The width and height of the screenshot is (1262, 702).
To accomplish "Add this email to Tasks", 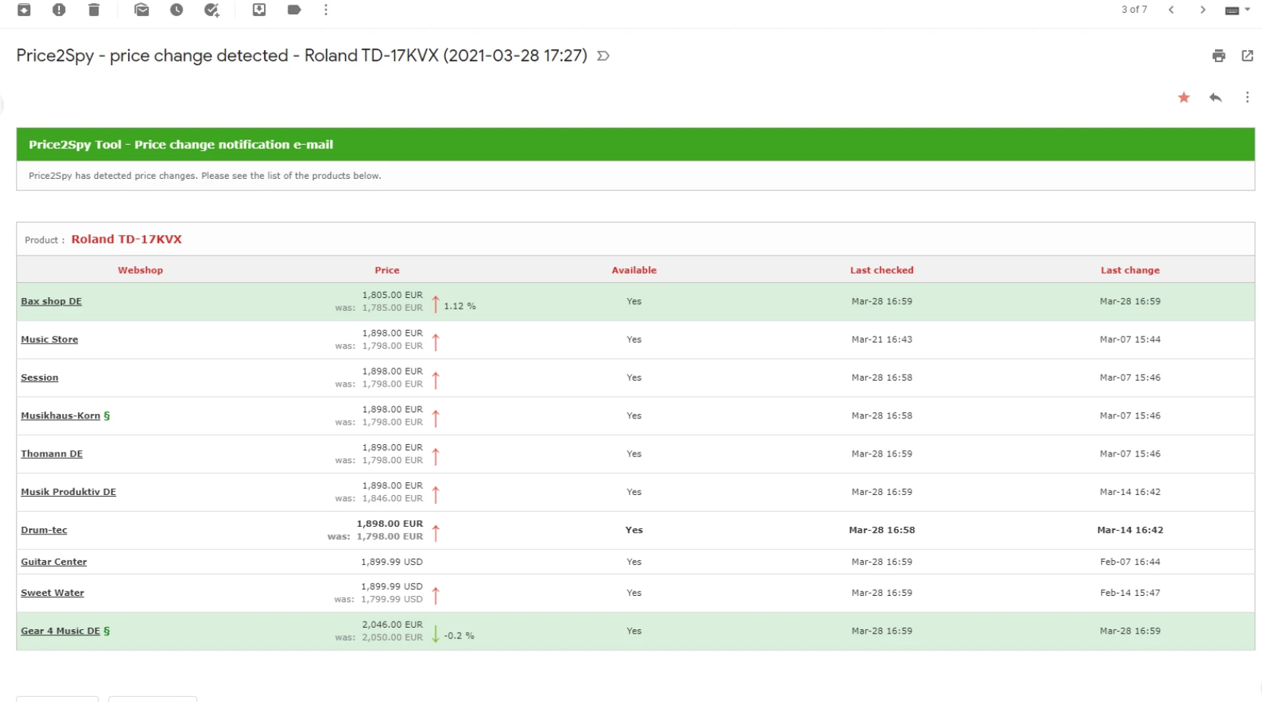I will point(212,11).
